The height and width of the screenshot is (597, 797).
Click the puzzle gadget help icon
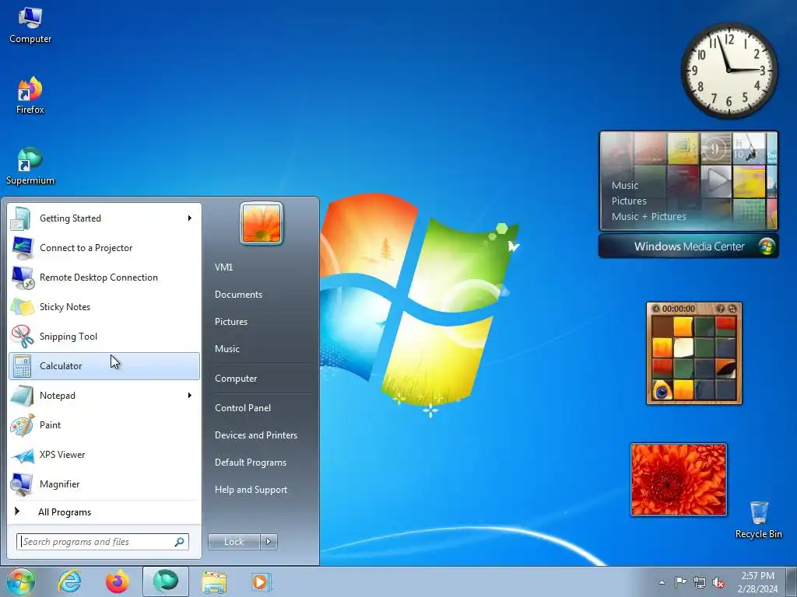click(720, 309)
